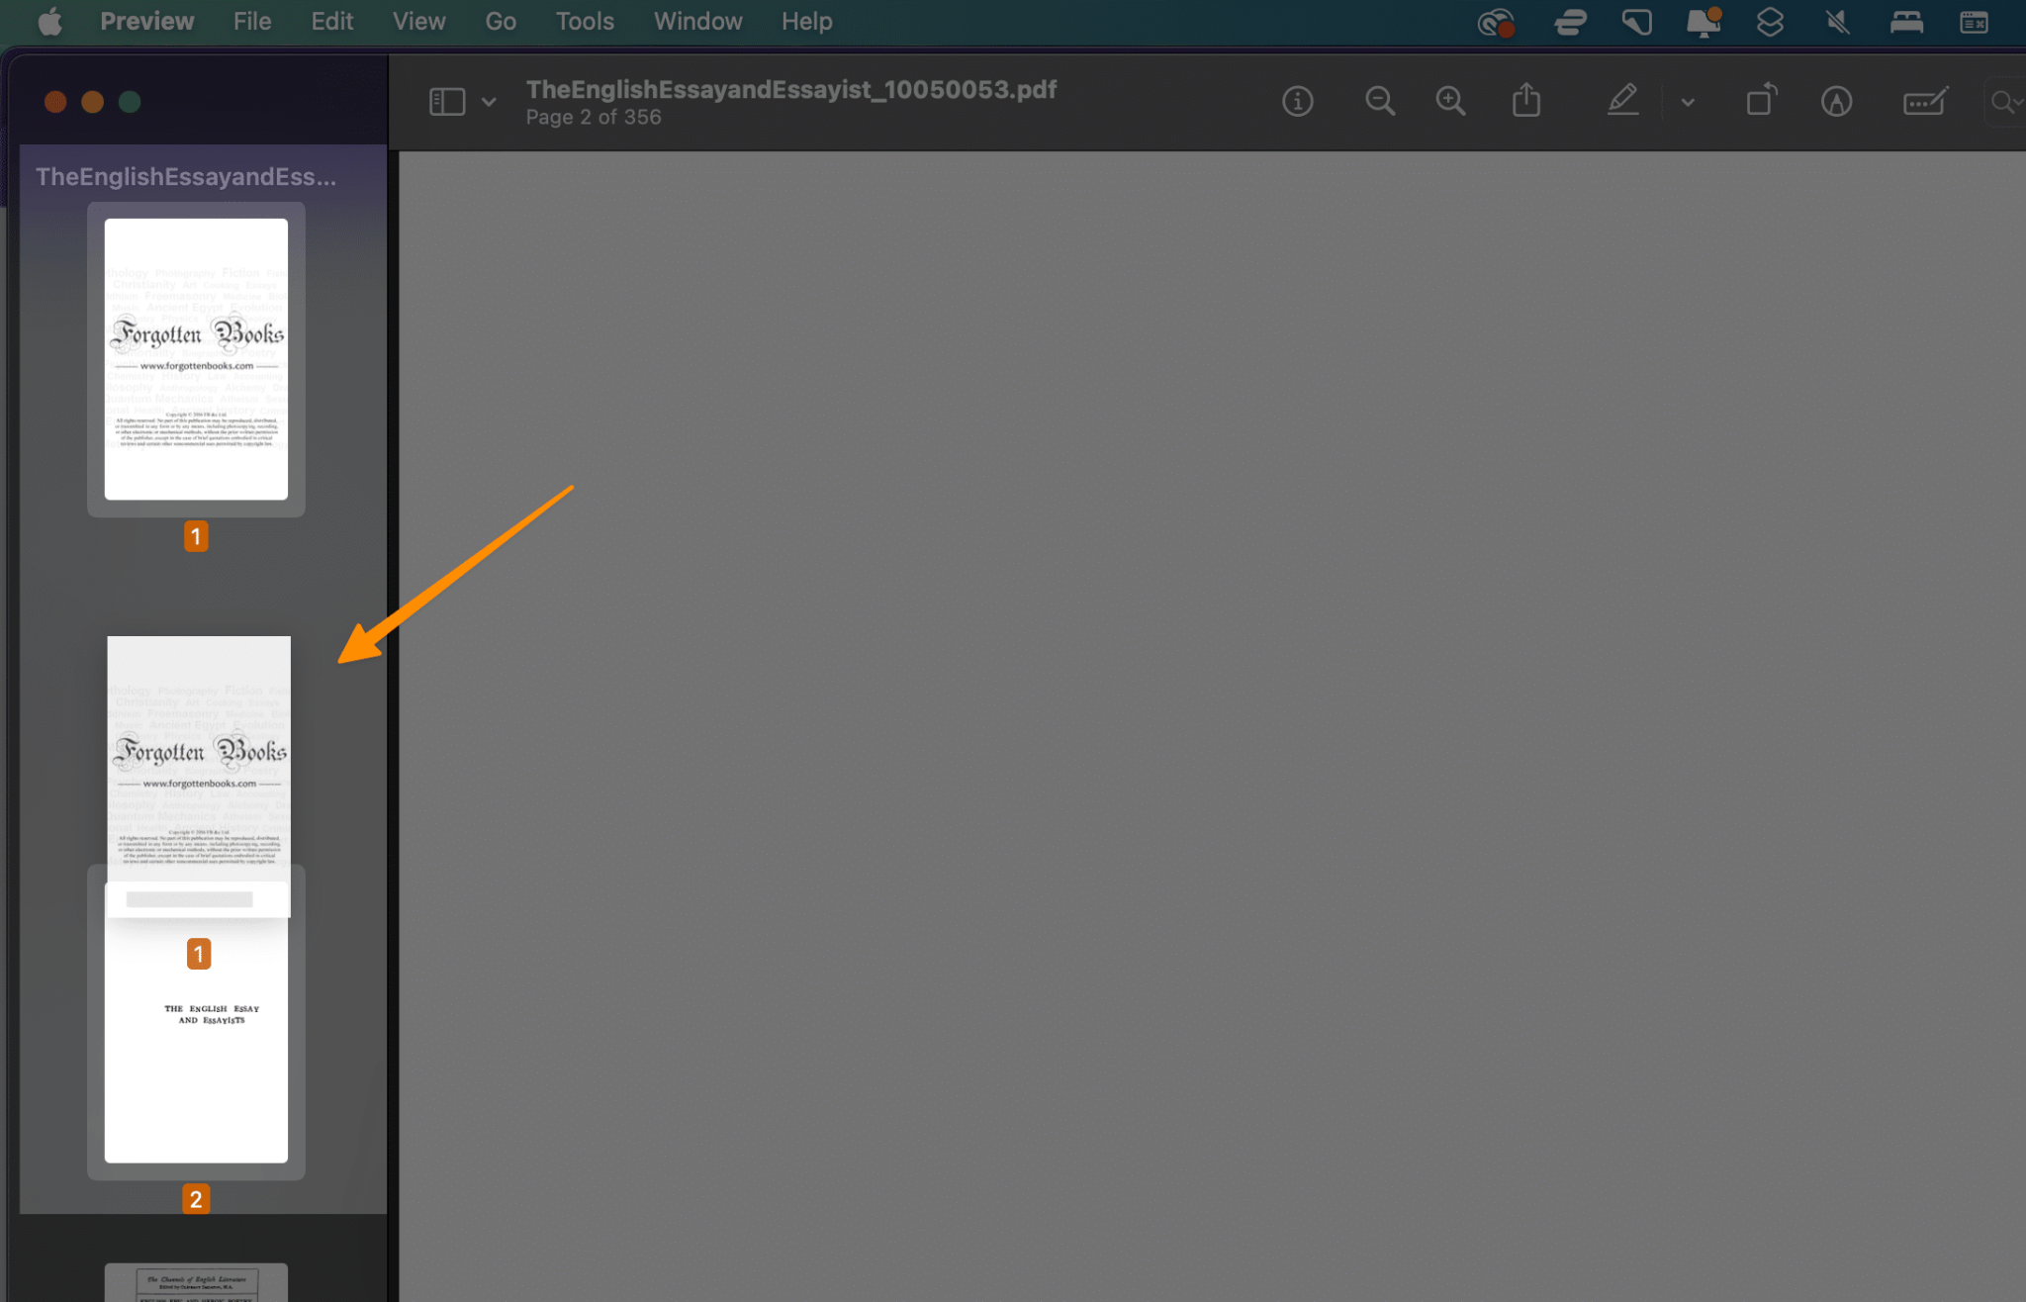Viewport: 2026px width, 1302px height.
Task: Open the search field
Action: (x=2006, y=102)
